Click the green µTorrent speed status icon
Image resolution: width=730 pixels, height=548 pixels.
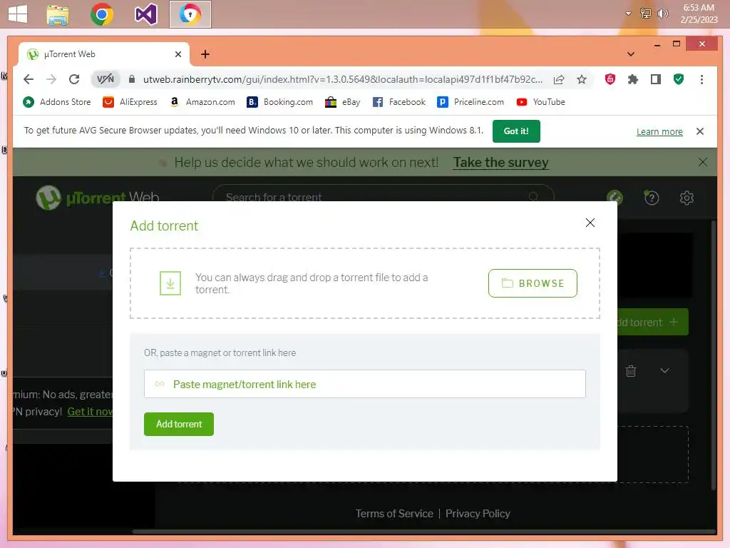click(x=615, y=198)
